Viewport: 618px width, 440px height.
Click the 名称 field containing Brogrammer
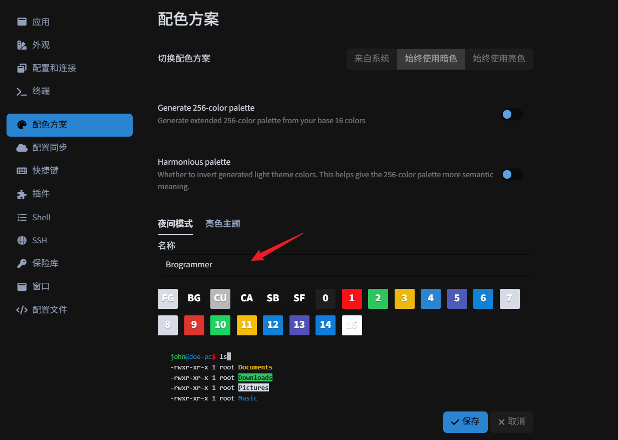tap(345, 264)
